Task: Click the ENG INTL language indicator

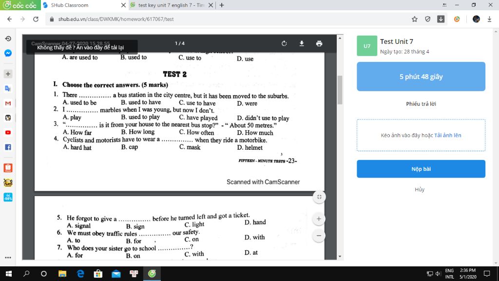Action: 449,274
